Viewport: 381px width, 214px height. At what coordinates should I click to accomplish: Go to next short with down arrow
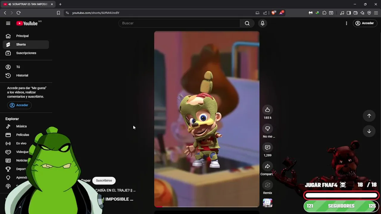pos(369,131)
